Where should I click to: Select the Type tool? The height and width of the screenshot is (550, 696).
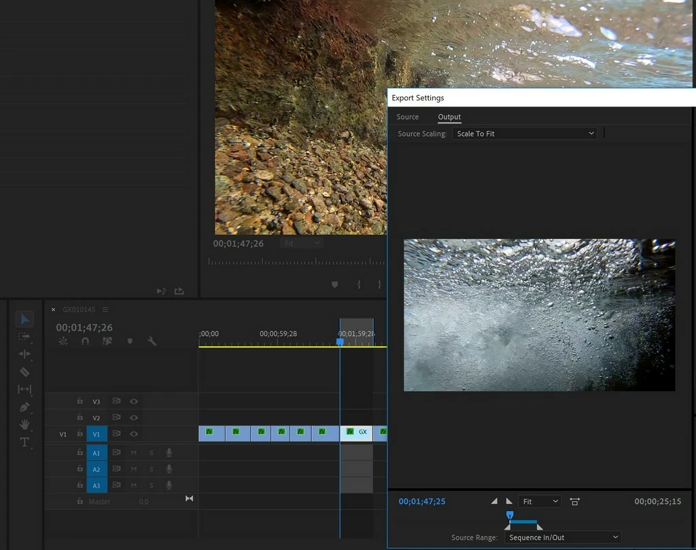24,442
